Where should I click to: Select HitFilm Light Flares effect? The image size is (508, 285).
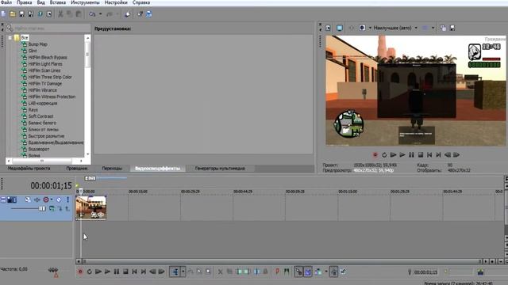point(45,64)
